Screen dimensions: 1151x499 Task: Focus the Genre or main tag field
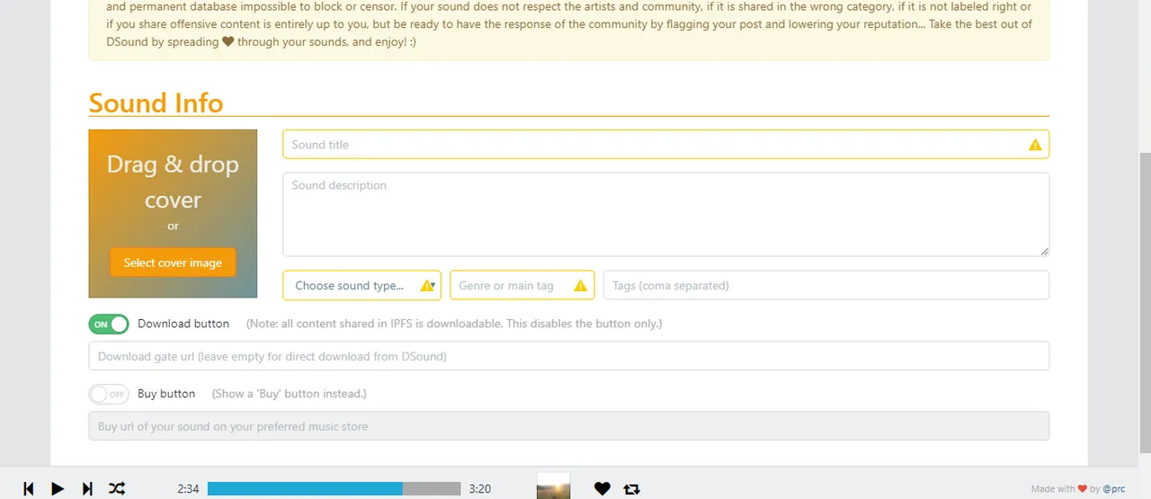point(522,285)
